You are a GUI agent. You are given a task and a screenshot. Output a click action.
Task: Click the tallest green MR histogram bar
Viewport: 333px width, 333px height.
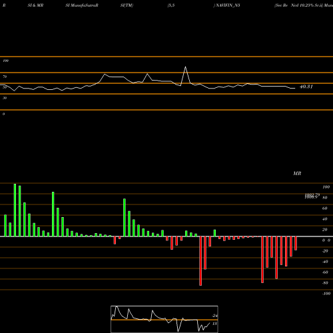click(x=15, y=210)
